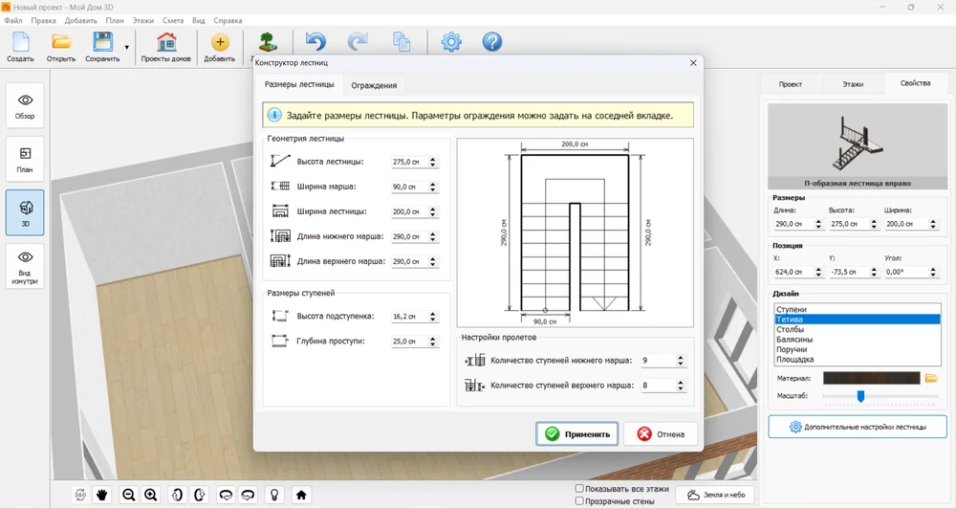Viewport: 956px width, 509px height.
Task: Tilt view with first horizontal rotate icon
Action: 226,495
